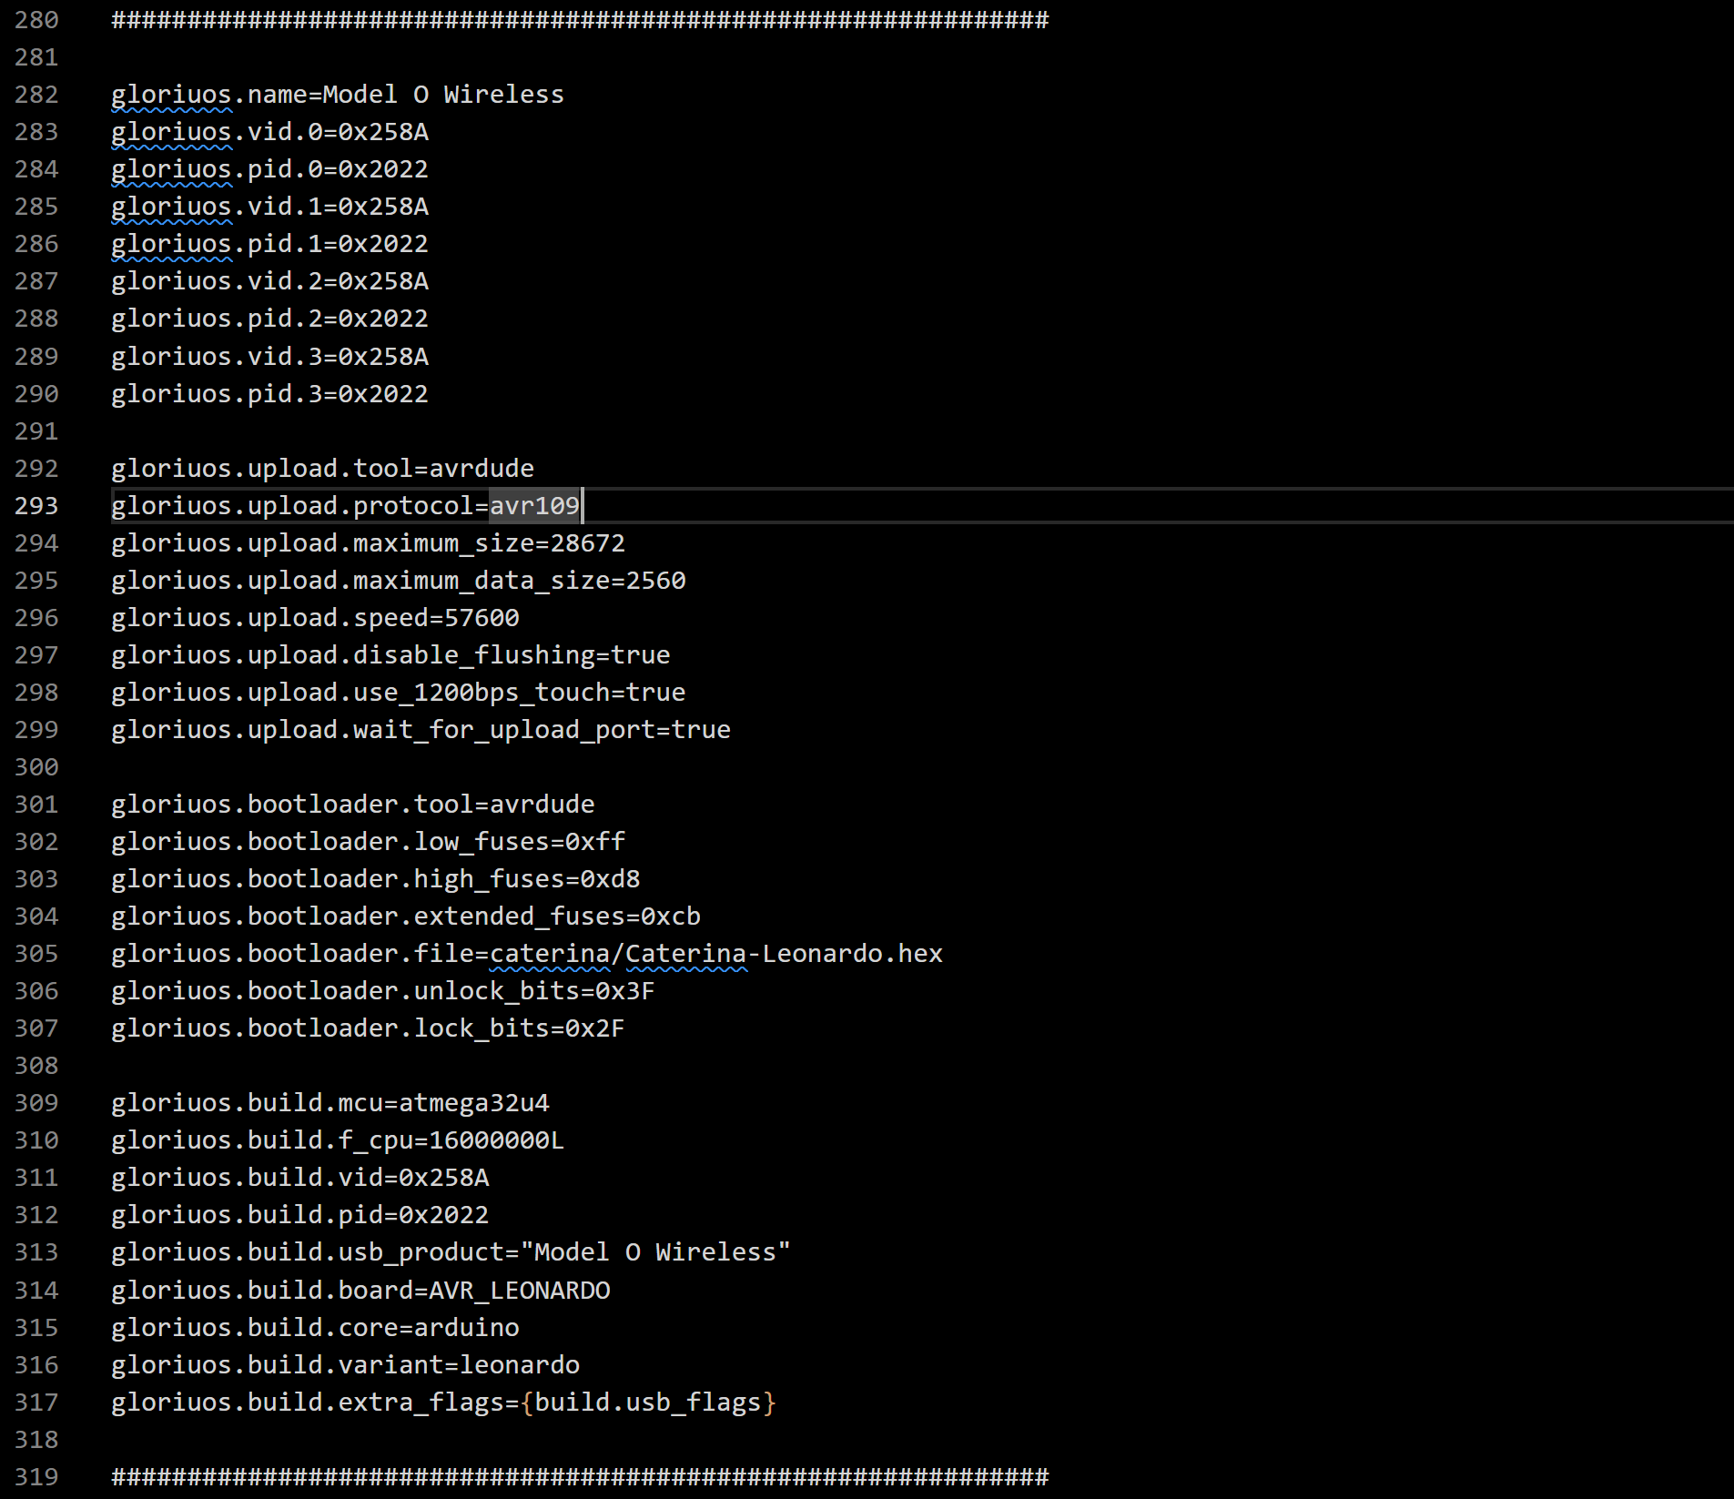Click 'gloriuos.bootloader.extended_fuses=0xcb' line

pyautogui.click(x=406, y=917)
